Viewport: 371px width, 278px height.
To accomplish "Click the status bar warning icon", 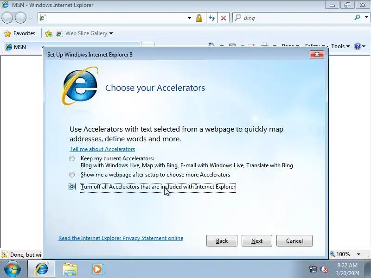I will click(5, 254).
